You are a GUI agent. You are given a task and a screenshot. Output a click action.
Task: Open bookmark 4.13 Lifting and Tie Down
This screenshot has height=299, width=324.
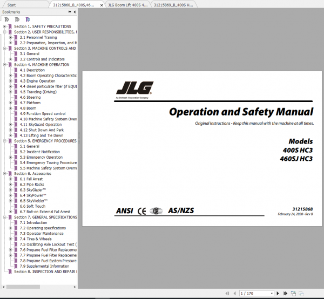click(42, 135)
